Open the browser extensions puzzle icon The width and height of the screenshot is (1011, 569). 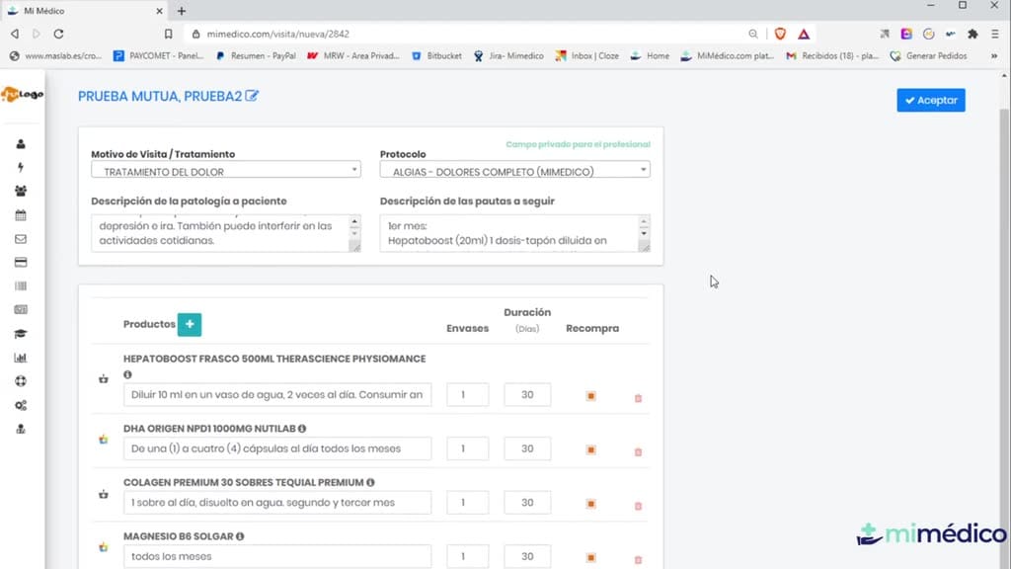point(972,34)
